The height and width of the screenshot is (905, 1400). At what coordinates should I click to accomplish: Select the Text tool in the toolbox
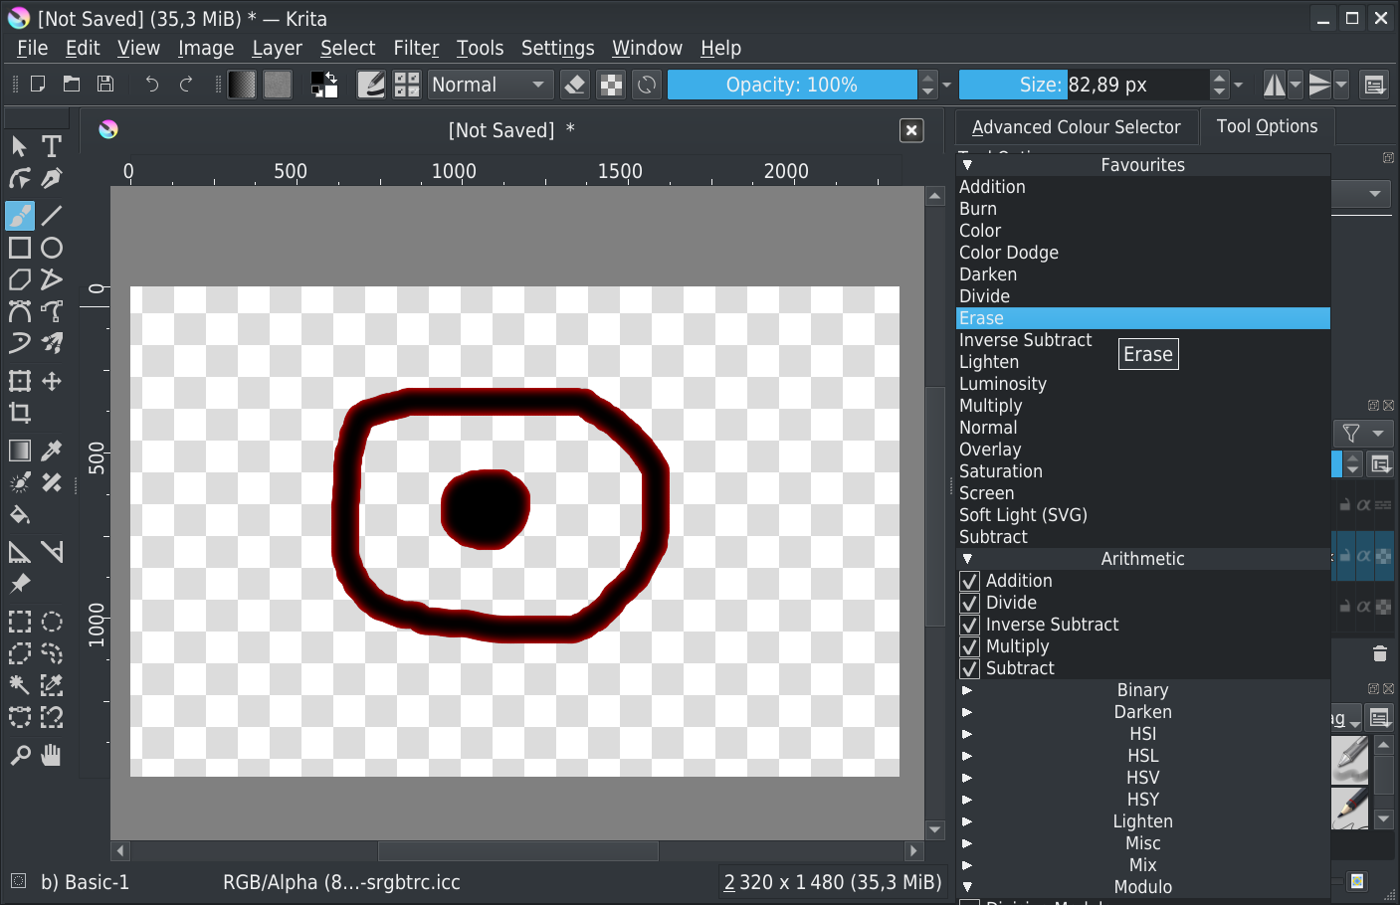[52, 147]
